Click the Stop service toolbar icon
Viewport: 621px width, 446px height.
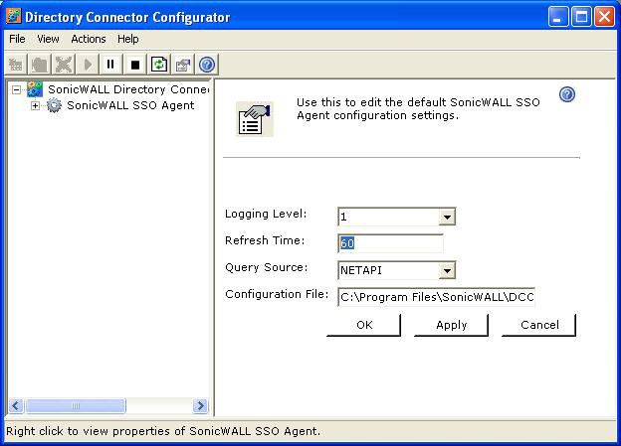[135, 65]
